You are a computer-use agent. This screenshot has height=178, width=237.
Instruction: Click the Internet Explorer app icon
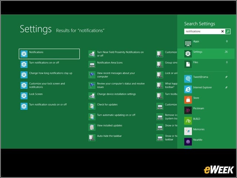188,89
